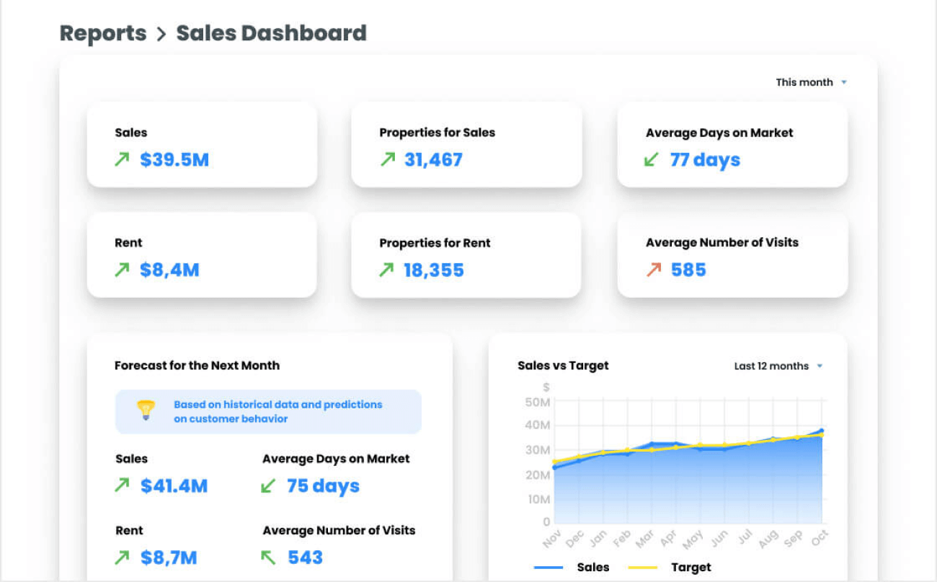Click the green upward trend arrow beside Sales
Image resolution: width=937 pixels, height=582 pixels.
tap(123, 159)
